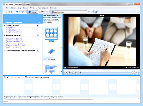Select the Круги transition thumbnail

pos(51,33)
